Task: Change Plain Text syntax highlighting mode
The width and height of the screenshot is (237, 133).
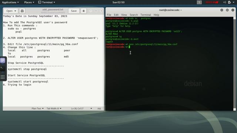Action: [x=37, y=108]
